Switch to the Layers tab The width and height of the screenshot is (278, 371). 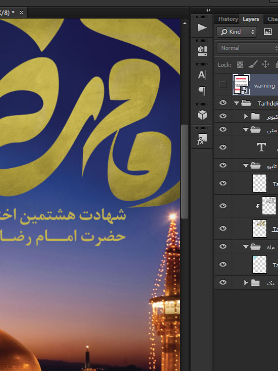click(x=251, y=19)
